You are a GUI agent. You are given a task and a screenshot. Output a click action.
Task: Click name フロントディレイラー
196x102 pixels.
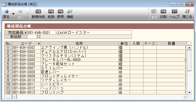pos(60,76)
